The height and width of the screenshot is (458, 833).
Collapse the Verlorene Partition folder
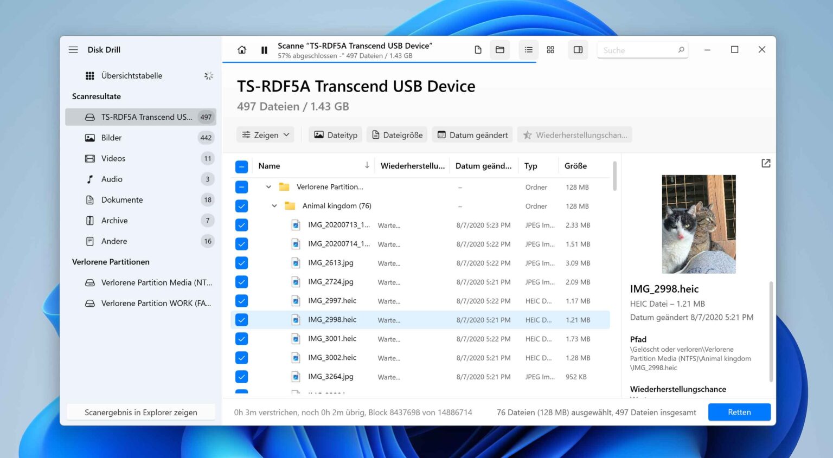[268, 187]
